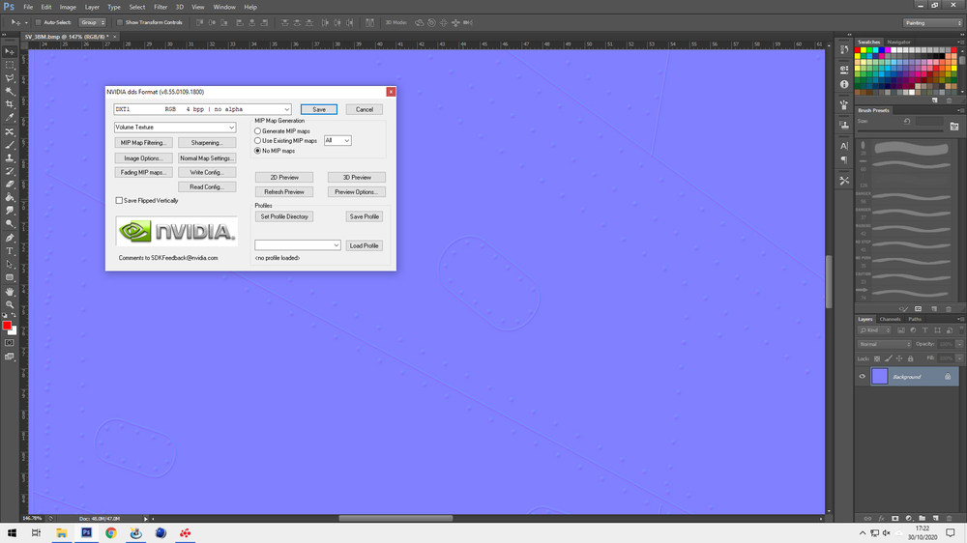Switch to the Navigator tab
This screenshot has width=967, height=543.
[x=898, y=42]
